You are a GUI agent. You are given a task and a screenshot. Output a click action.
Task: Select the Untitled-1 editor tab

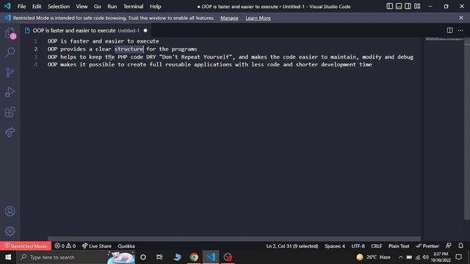(86, 31)
